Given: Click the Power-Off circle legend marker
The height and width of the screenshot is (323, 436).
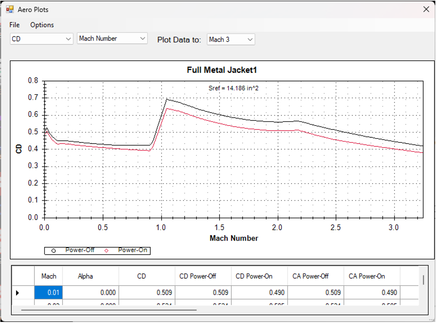Looking at the screenshot, I should (54, 251).
